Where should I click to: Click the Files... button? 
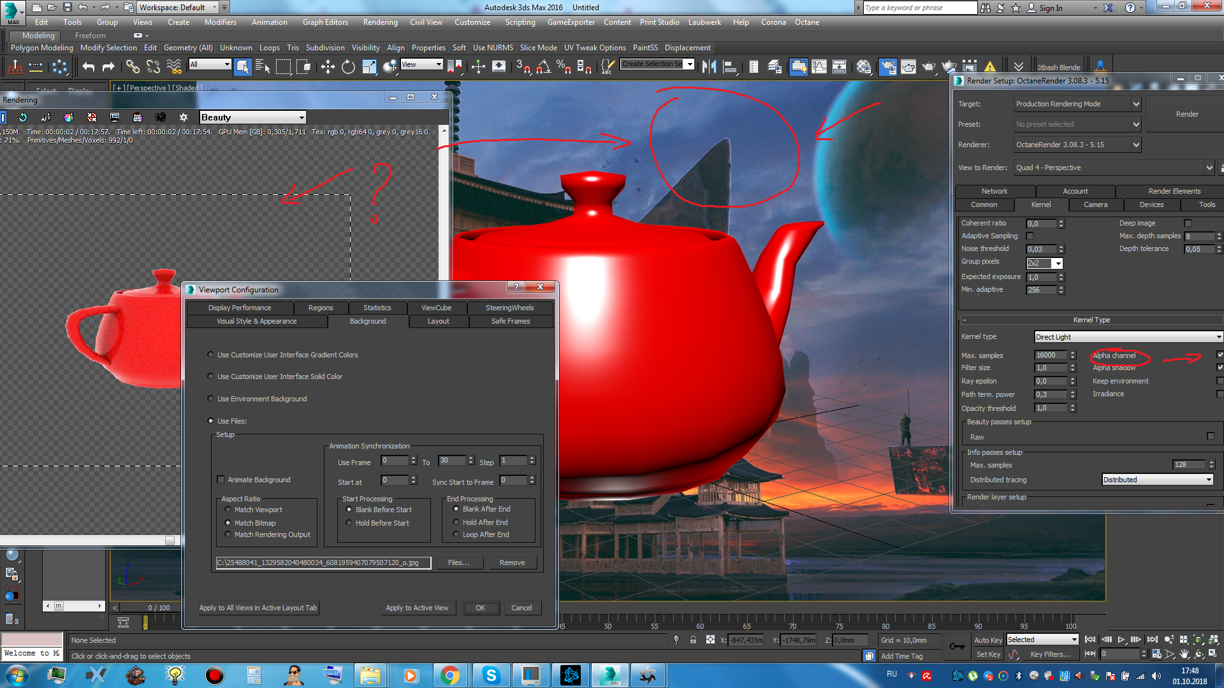click(458, 563)
